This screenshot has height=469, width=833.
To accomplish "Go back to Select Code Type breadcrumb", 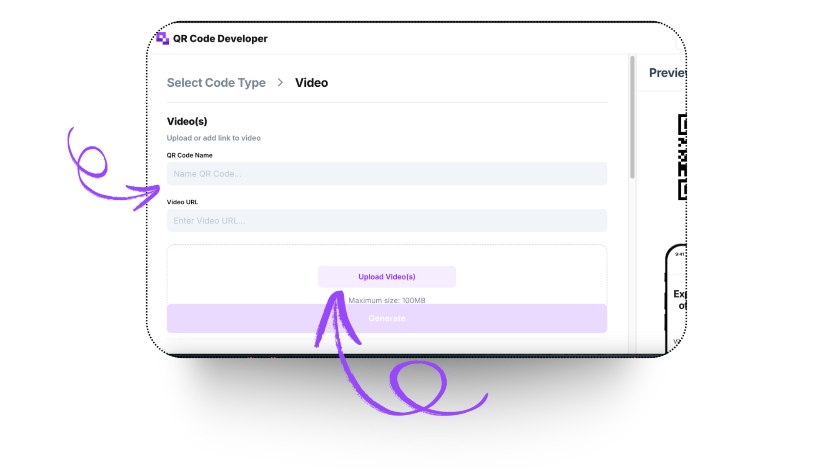I will [x=216, y=83].
